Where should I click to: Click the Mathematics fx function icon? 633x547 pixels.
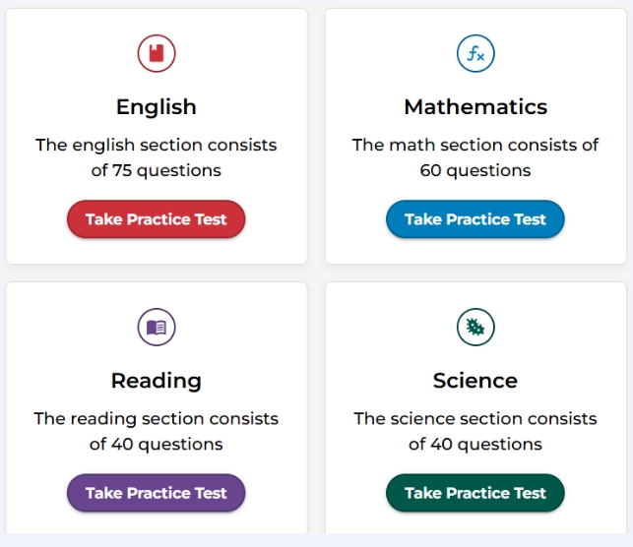point(475,54)
